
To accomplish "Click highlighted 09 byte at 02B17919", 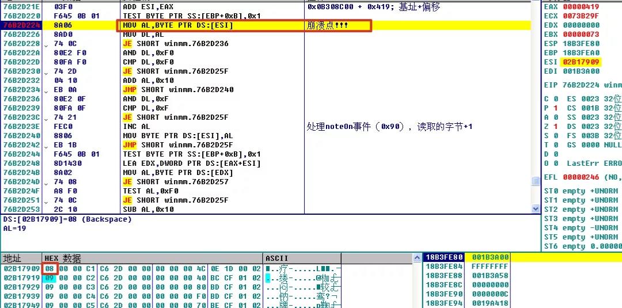I will pos(50,278).
